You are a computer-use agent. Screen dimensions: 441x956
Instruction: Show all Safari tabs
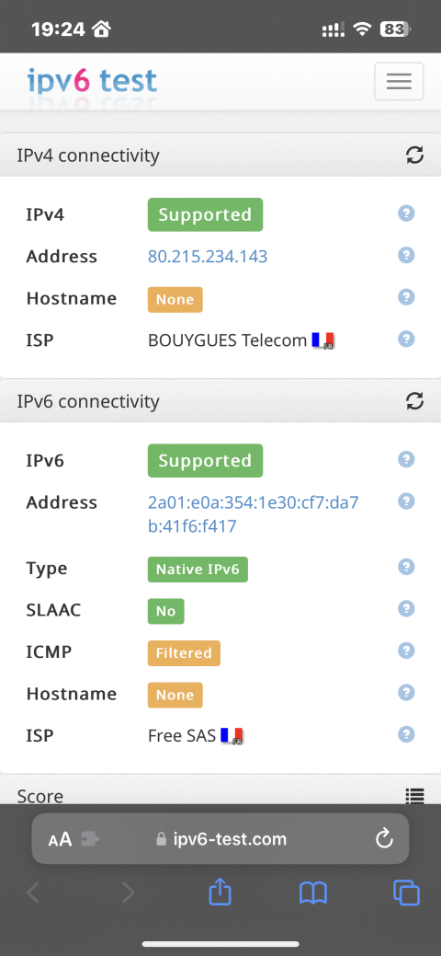[406, 893]
